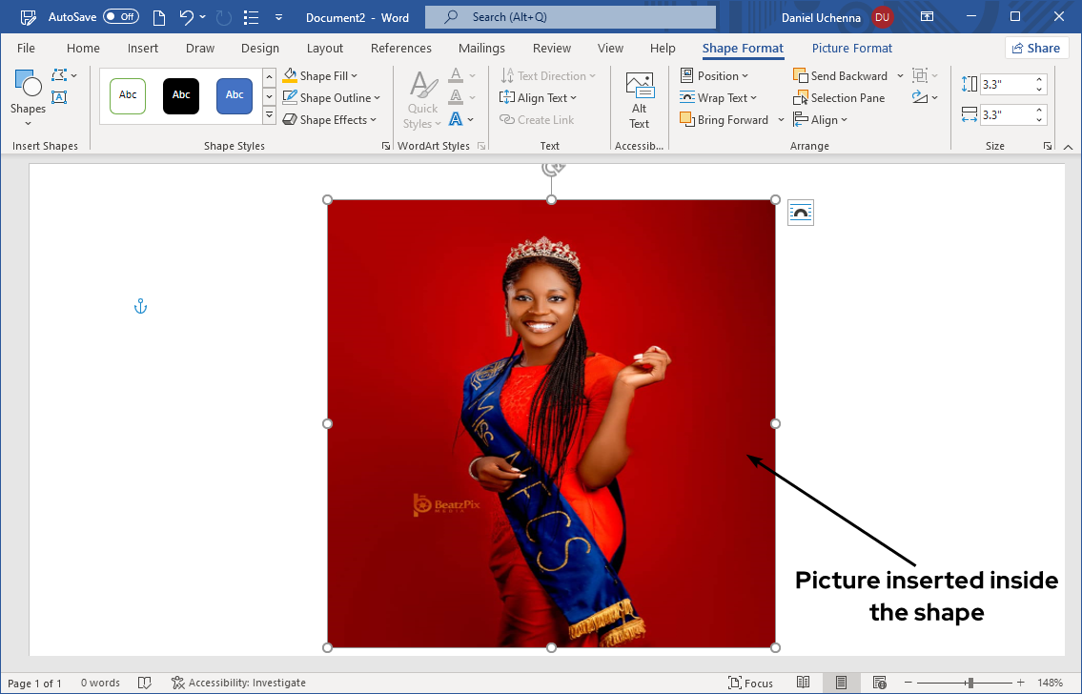Switch to the Picture Format tab

click(851, 48)
